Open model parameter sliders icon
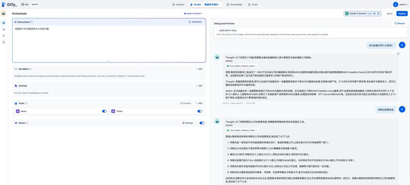Viewport: 410px width, 185px height. click(x=378, y=14)
